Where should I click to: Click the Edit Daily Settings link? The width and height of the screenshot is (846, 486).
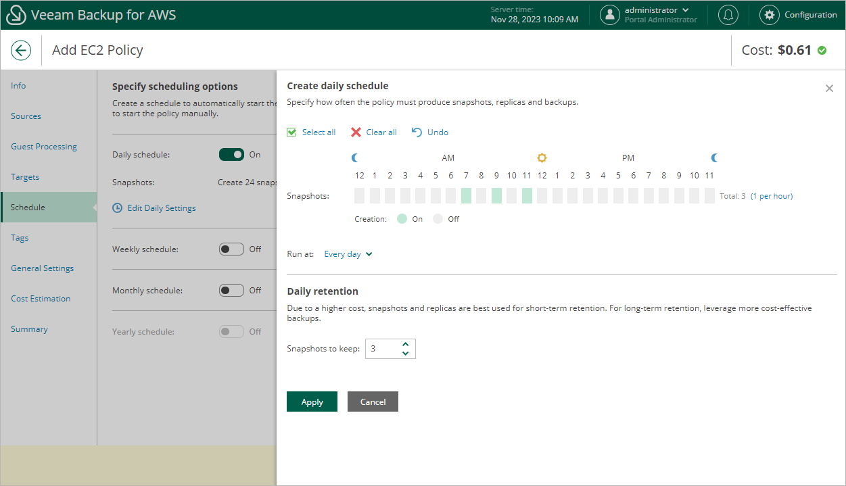(162, 208)
